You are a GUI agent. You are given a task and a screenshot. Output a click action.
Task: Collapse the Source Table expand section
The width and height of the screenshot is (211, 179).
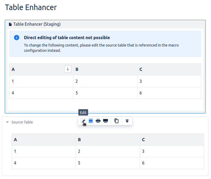[7, 122]
